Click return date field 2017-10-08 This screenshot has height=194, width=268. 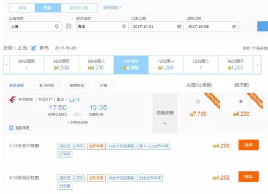212,26
